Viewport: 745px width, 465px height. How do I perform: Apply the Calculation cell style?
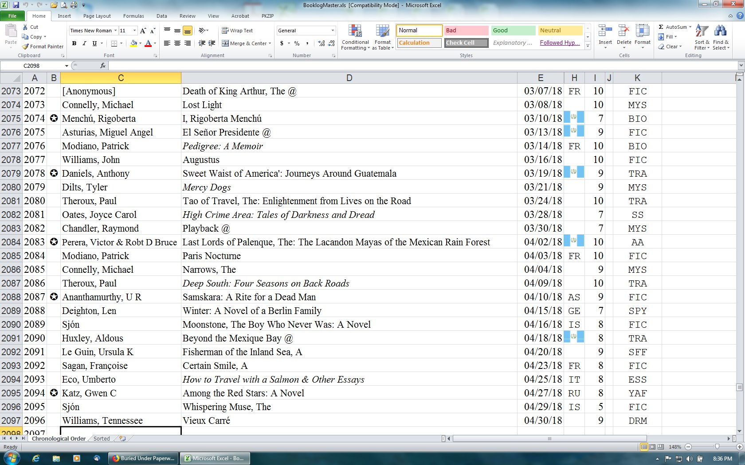419,43
